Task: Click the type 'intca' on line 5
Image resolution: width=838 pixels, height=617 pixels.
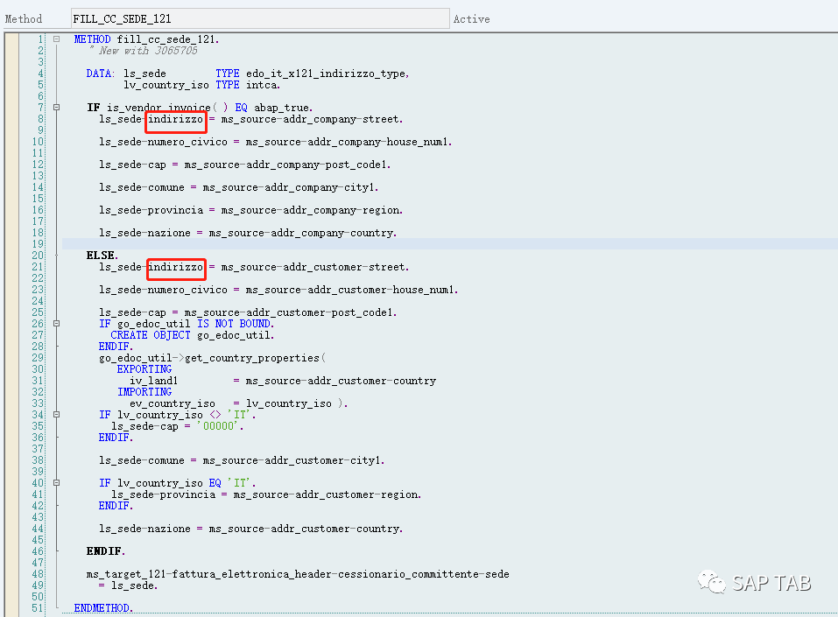Action: pyautogui.click(x=263, y=85)
